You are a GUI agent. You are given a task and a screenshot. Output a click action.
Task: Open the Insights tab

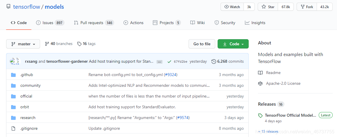255,23
